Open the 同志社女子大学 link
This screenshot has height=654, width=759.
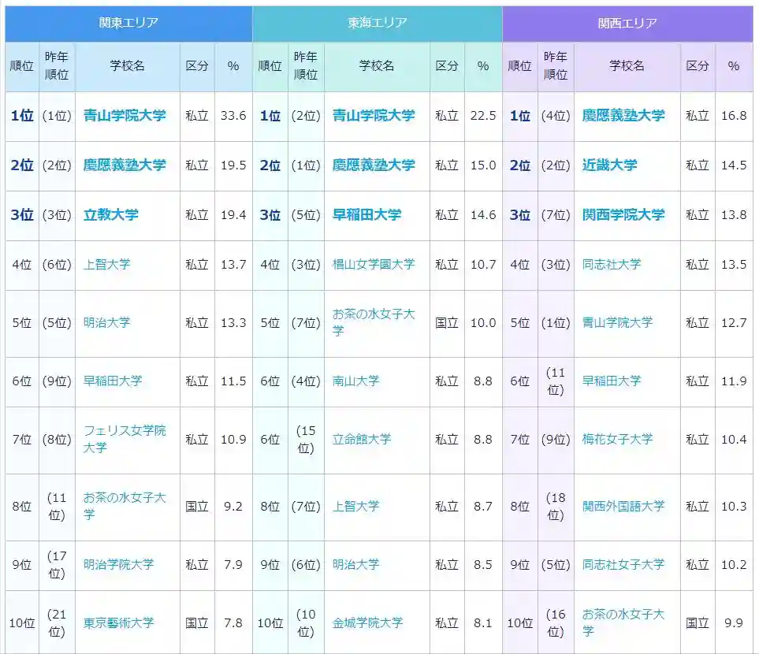click(623, 565)
